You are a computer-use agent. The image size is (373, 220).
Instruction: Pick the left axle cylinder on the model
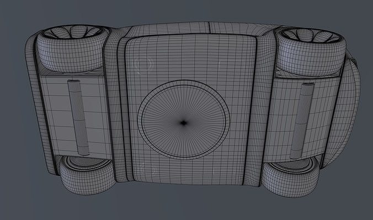pyautogui.click(x=78, y=118)
